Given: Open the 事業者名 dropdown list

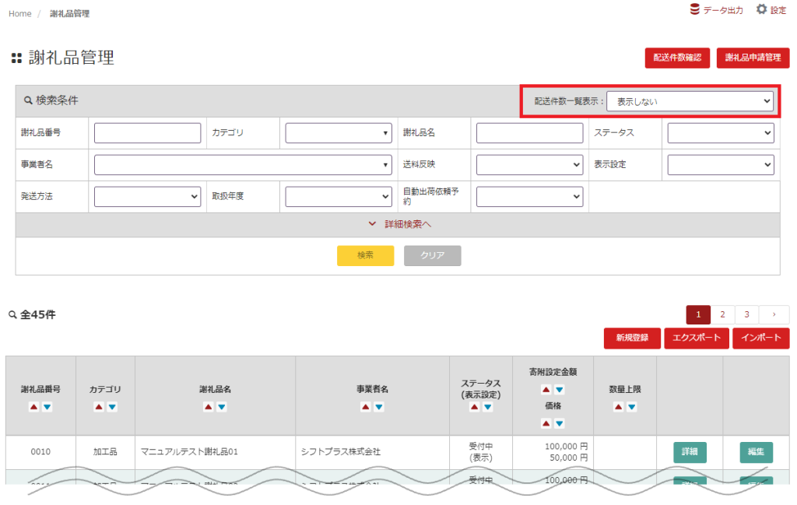Looking at the screenshot, I should [x=243, y=165].
